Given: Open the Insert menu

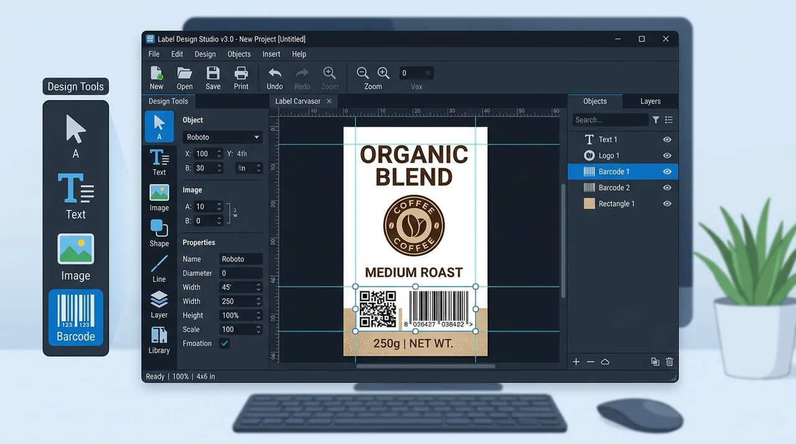Looking at the screenshot, I should [271, 54].
